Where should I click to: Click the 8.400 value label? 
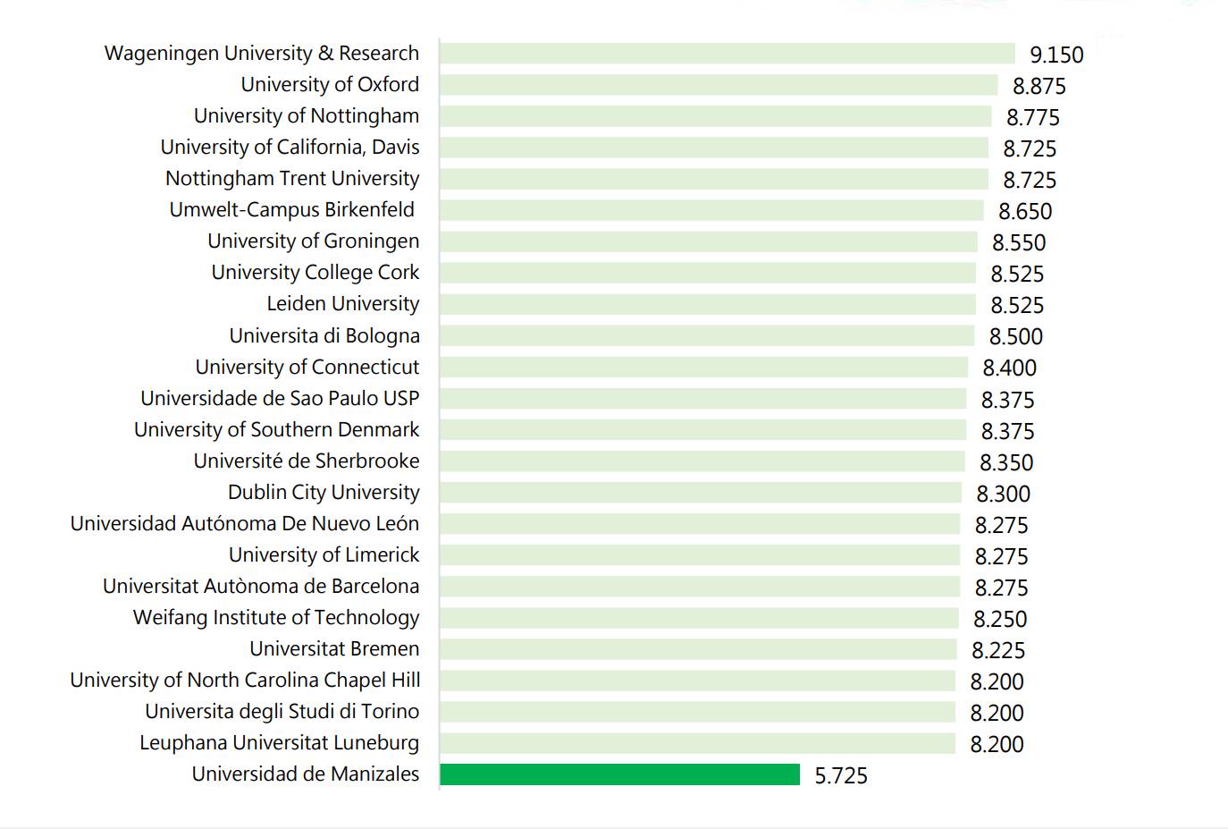pos(1009,368)
